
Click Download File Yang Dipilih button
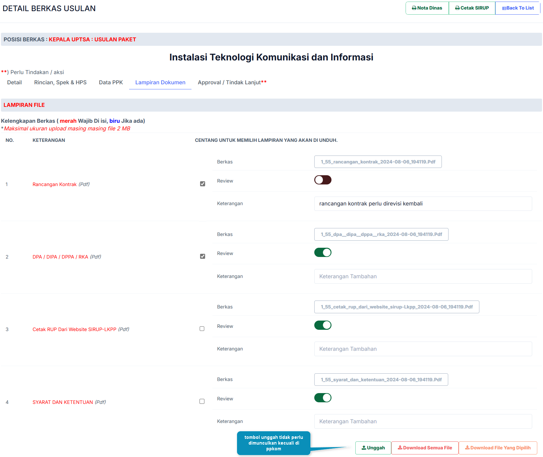tap(498, 448)
